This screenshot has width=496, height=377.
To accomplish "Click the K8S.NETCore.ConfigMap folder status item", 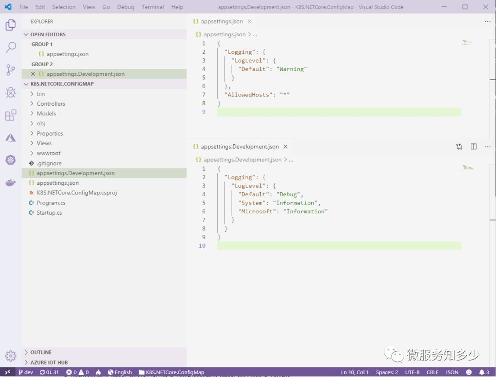I will click(171, 372).
